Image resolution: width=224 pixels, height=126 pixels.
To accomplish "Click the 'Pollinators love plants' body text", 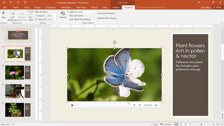I will pyautogui.click(x=189, y=66).
